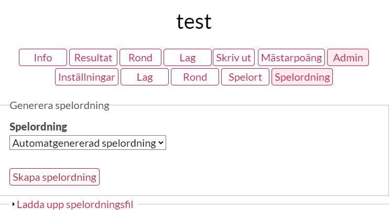Switch to the Resultat tab
The height and width of the screenshot is (218, 391).
[93, 58]
